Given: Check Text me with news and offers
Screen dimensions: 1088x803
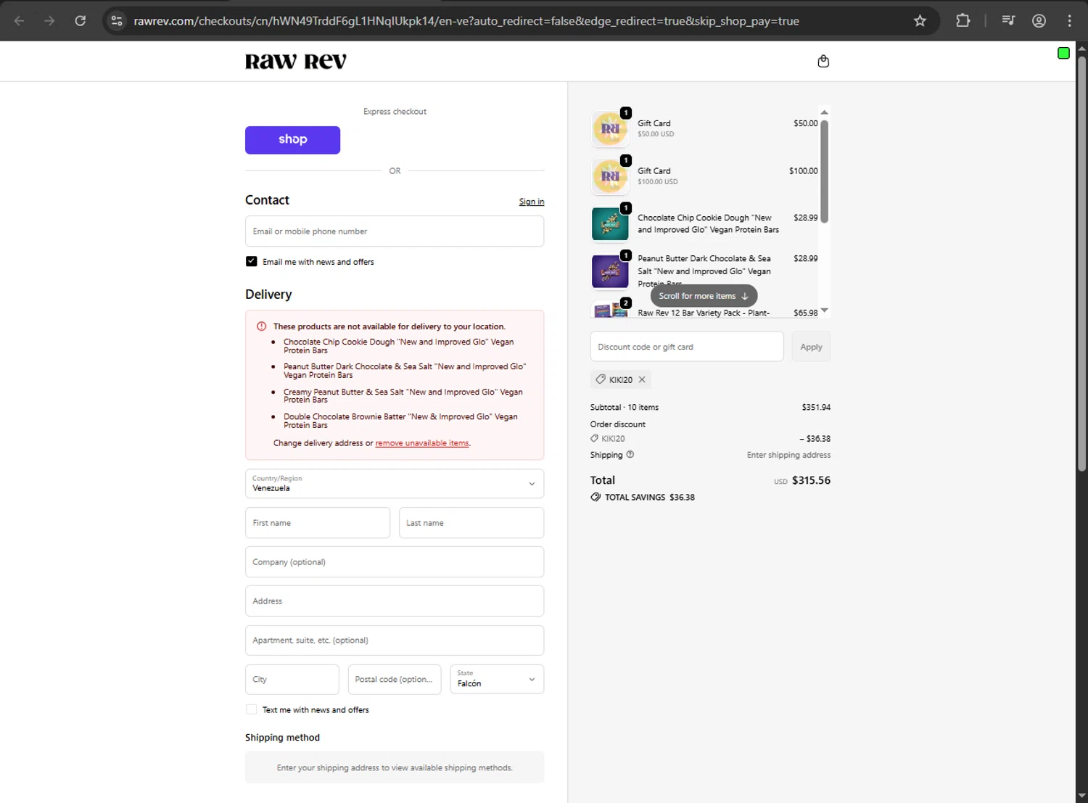Looking at the screenshot, I should [x=252, y=710].
